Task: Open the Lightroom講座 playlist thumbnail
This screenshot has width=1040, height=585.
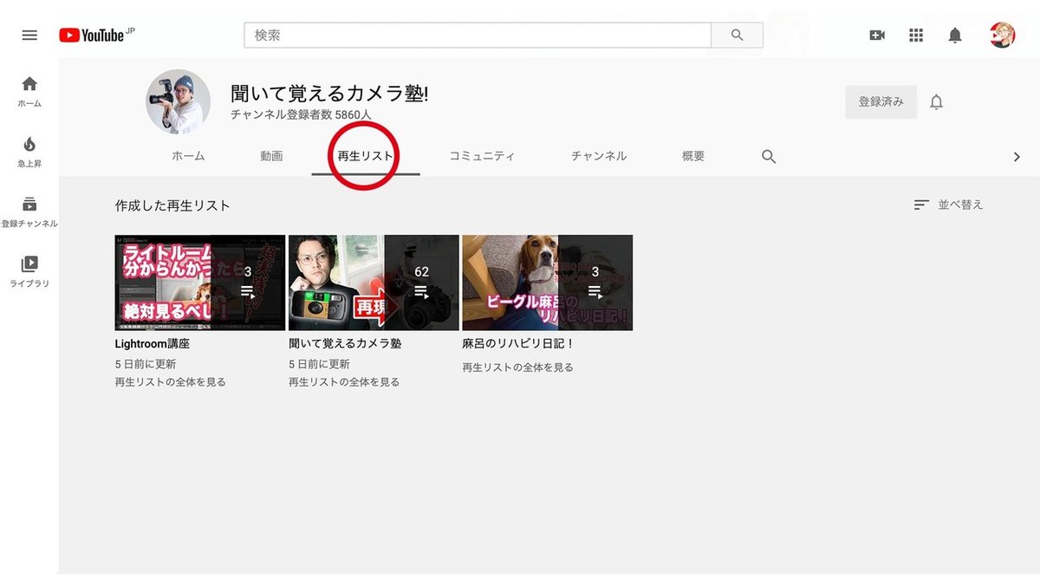Action: pyautogui.click(x=200, y=283)
